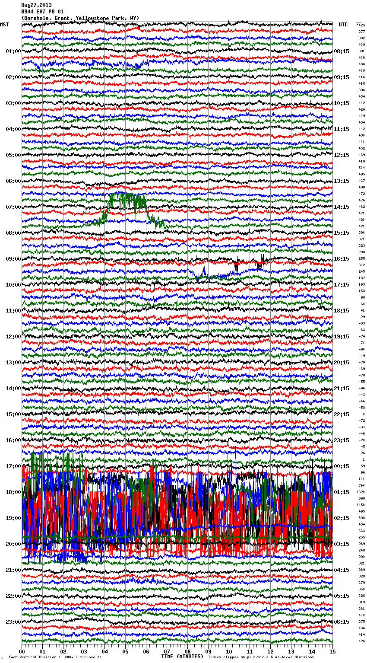Click the date header 'Aug27,2013'
The width and height of the screenshot is (367, 663).
36,5
